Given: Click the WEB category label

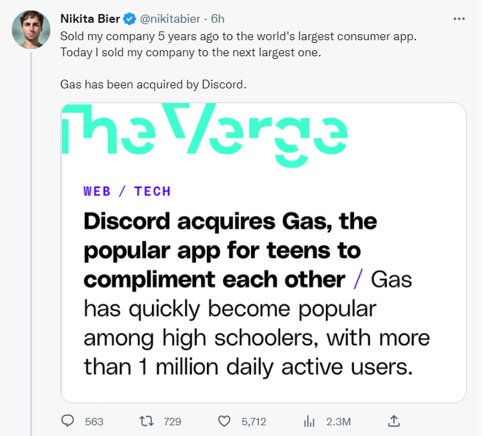Looking at the screenshot, I should click(97, 191).
